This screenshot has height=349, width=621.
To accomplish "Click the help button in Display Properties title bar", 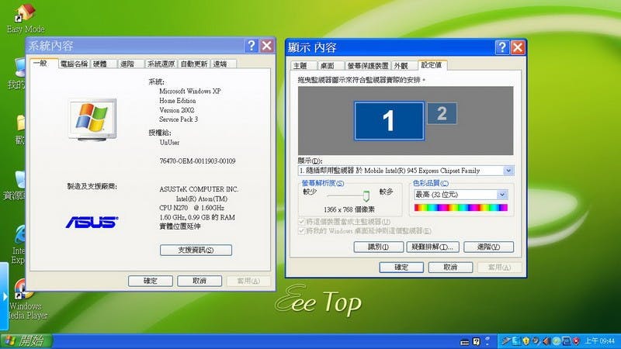I will click(501, 47).
